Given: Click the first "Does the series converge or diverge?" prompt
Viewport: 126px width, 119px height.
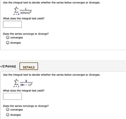Looking at the screenshot, I should (x=26, y=34).
